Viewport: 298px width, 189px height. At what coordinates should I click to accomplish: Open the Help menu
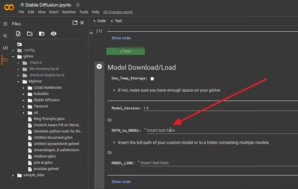(x=95, y=12)
